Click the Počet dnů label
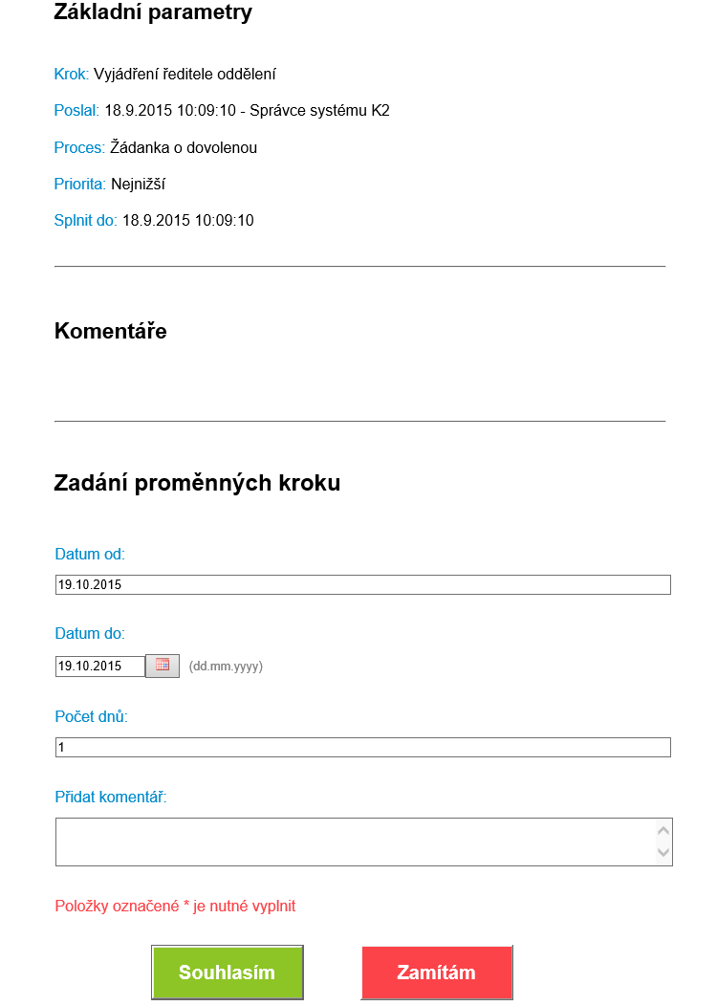 coord(91,716)
